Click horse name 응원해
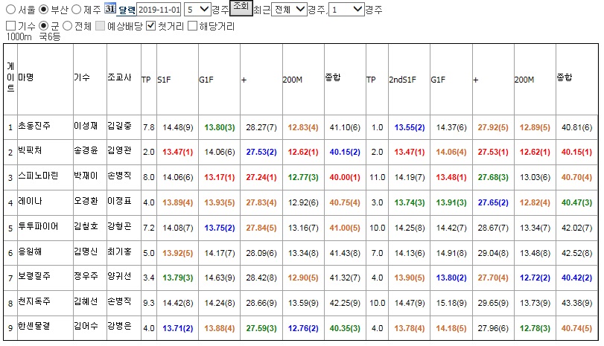604x346 pixels. (30, 252)
